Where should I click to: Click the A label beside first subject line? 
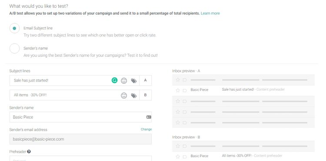point(145,80)
